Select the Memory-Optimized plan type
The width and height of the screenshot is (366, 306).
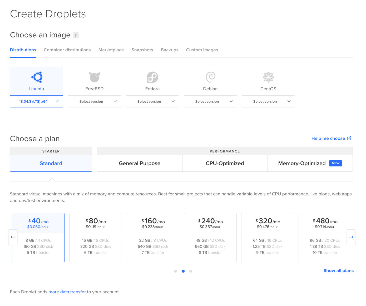click(310, 163)
